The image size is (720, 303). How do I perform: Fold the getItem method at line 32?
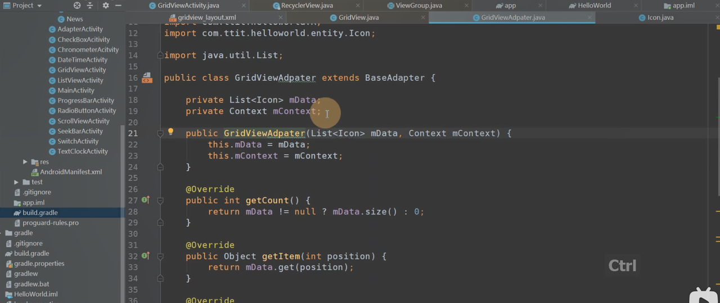tap(160, 256)
